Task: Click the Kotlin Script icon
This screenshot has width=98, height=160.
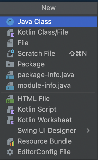Action: pyautogui.click(x=11, y=110)
